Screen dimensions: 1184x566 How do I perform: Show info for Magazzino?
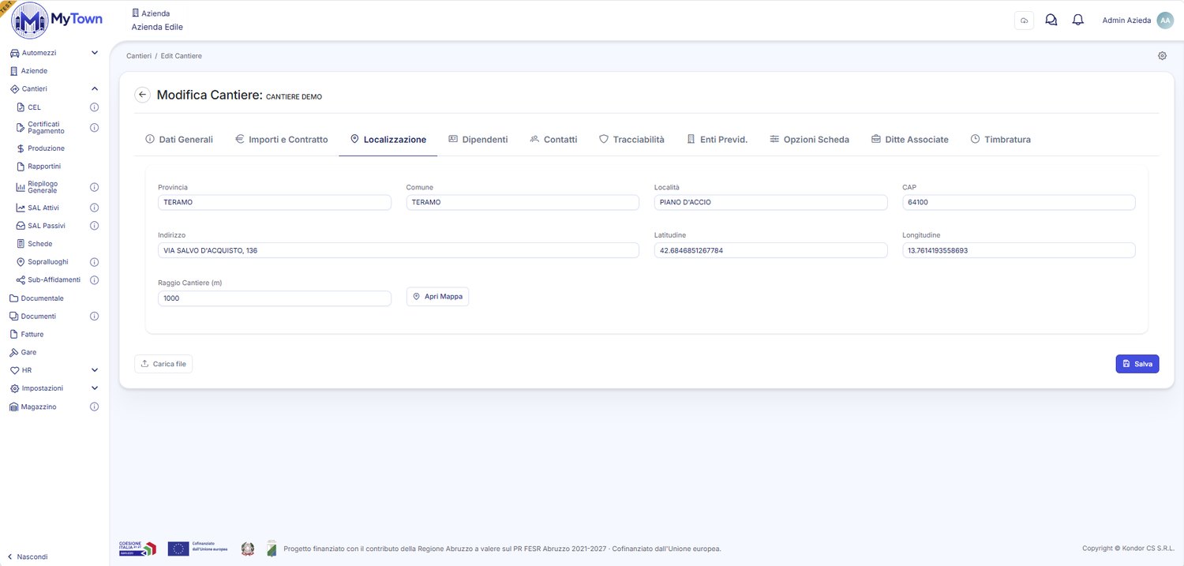[94, 407]
